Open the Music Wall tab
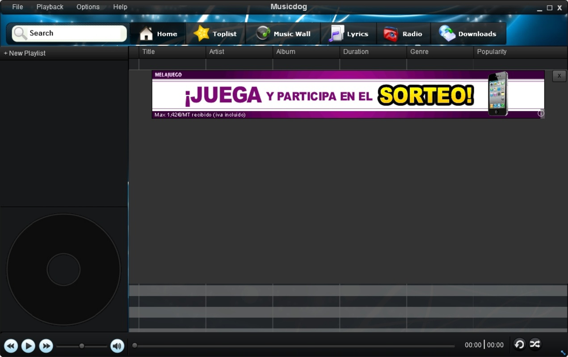This screenshot has width=568, height=357. (x=283, y=34)
